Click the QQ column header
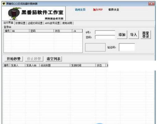 pyautogui.click(x=20, y=31)
